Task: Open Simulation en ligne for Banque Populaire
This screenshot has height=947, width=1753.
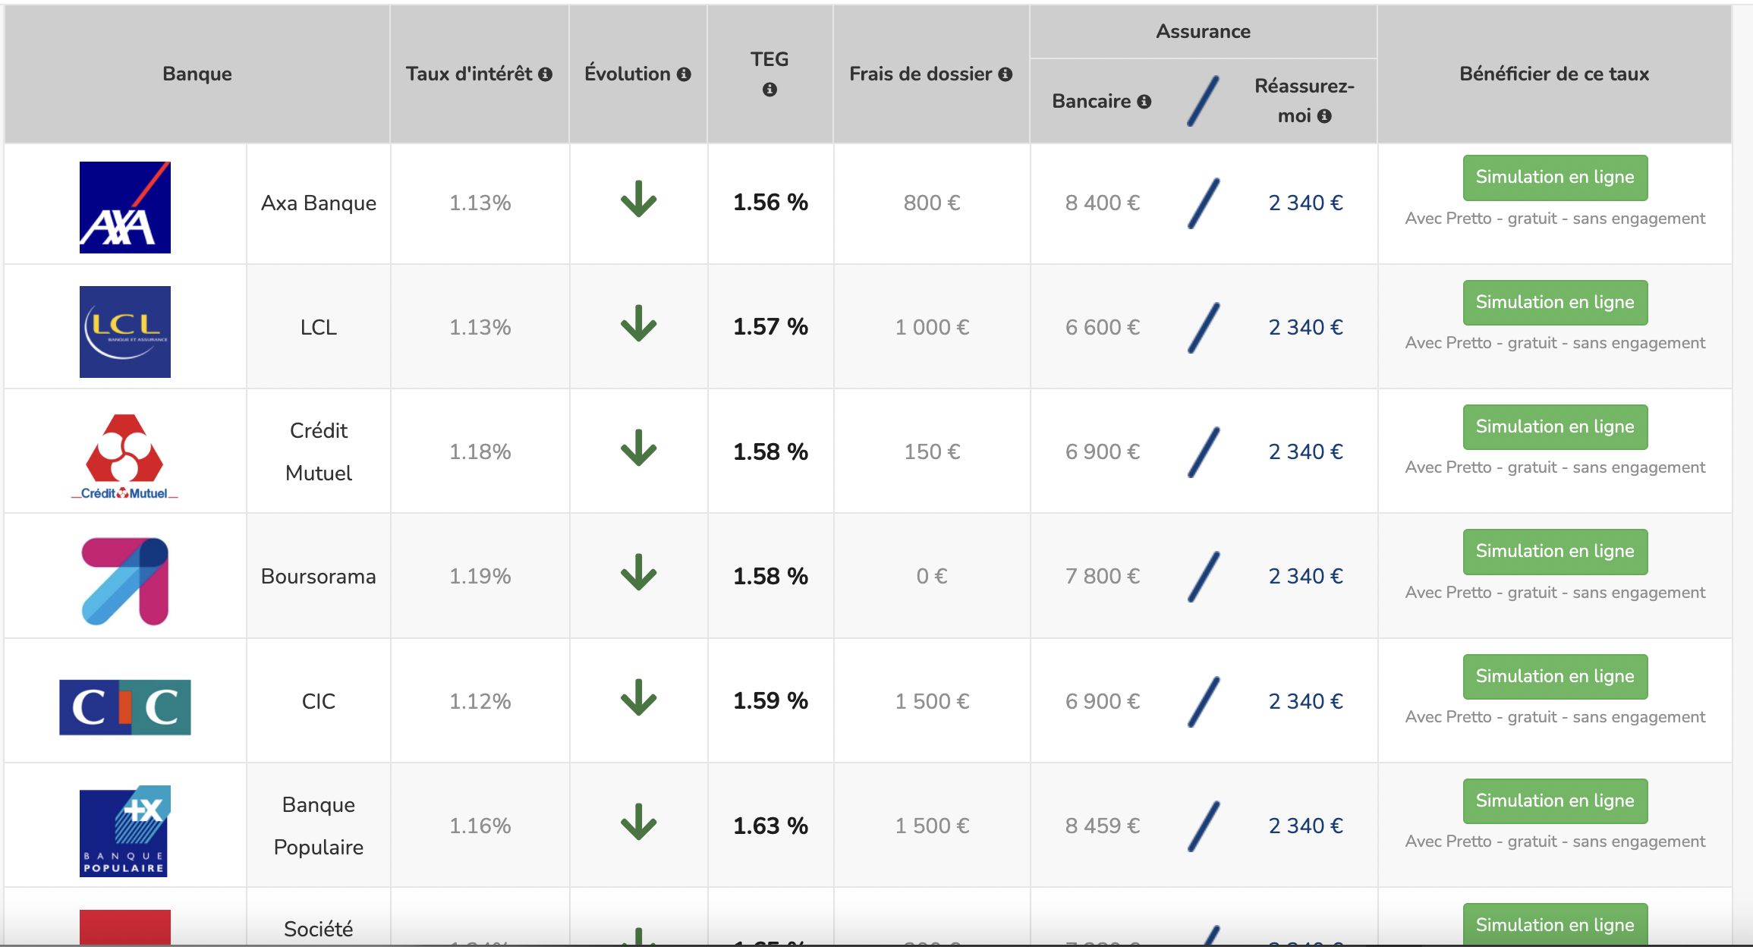Action: [1554, 801]
